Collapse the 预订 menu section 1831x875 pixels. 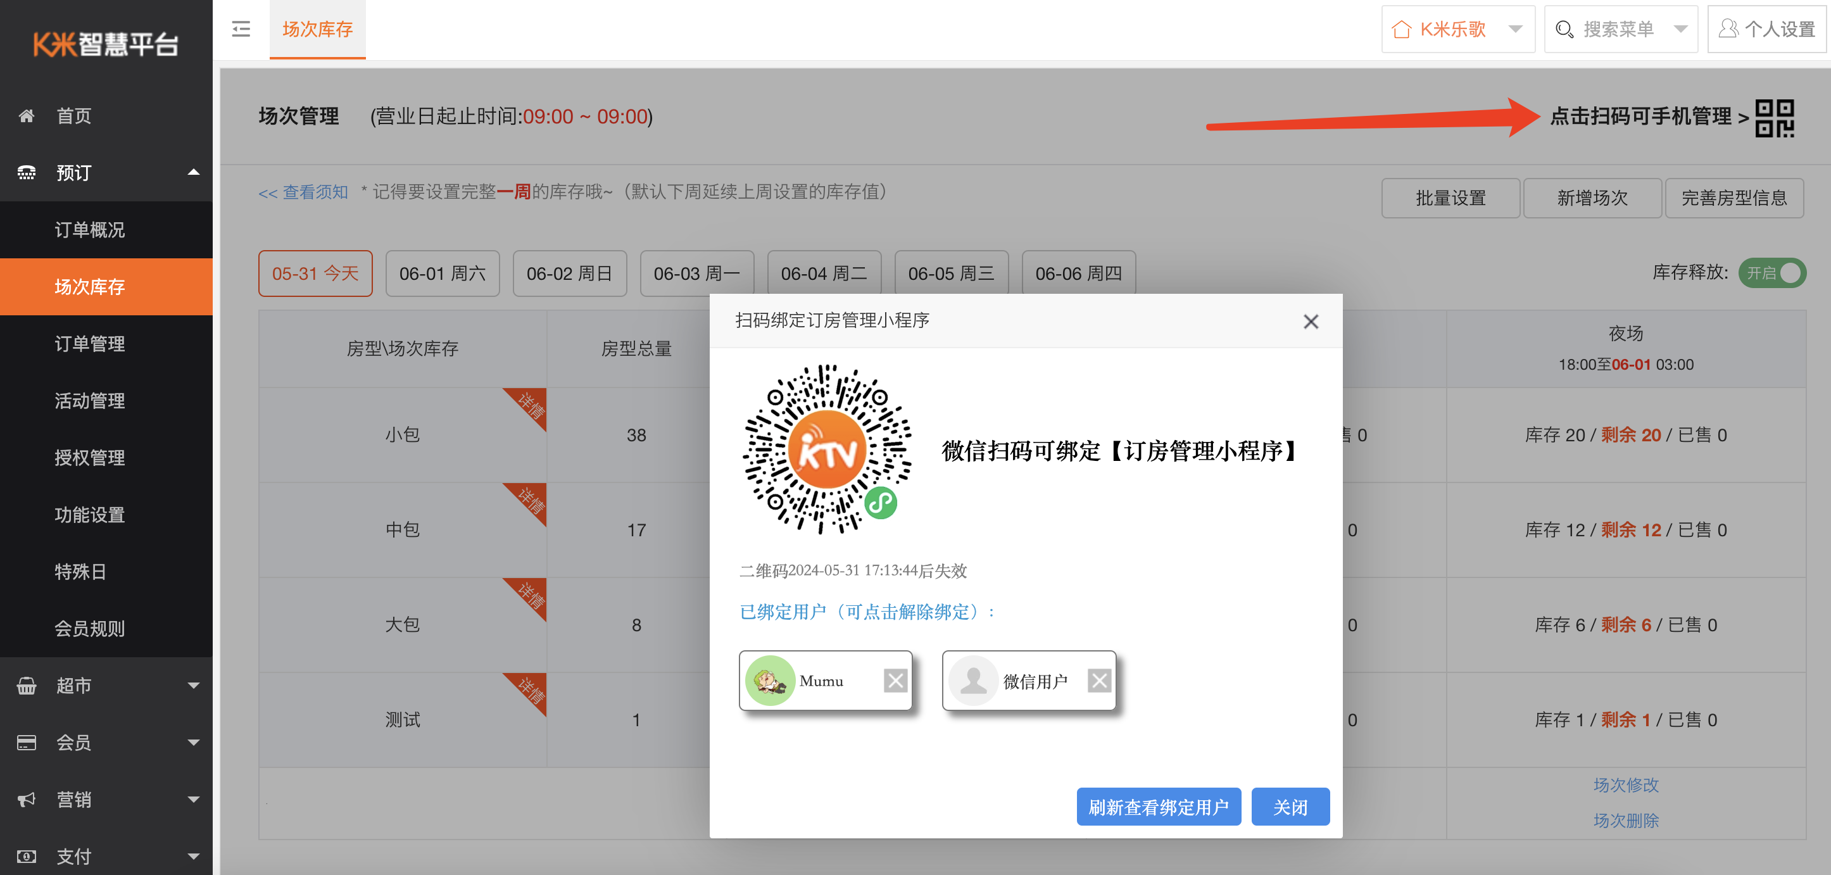[x=193, y=172]
